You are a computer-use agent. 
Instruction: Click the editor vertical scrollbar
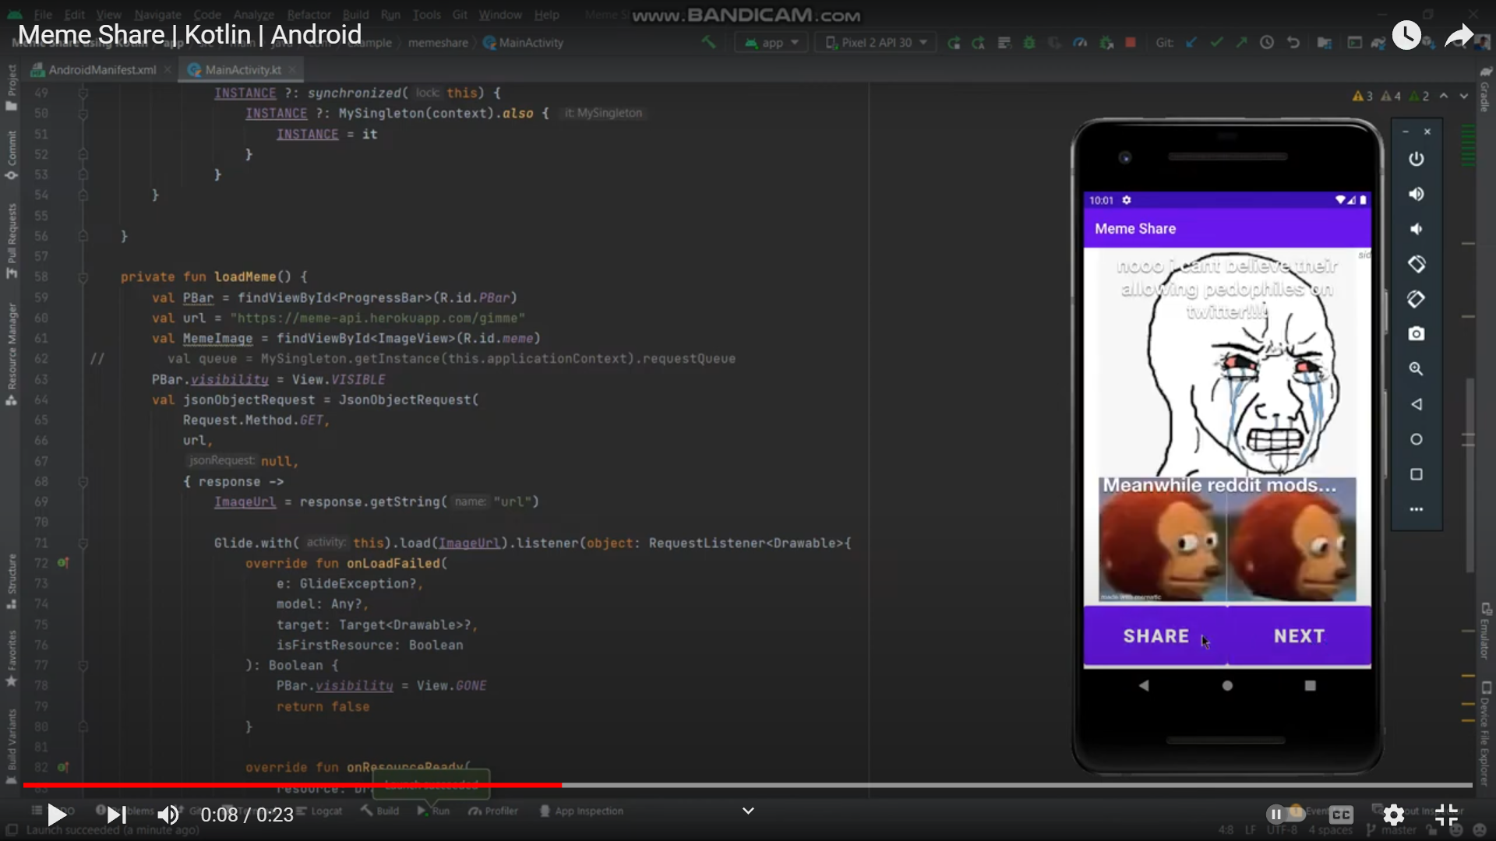[x=1470, y=475]
